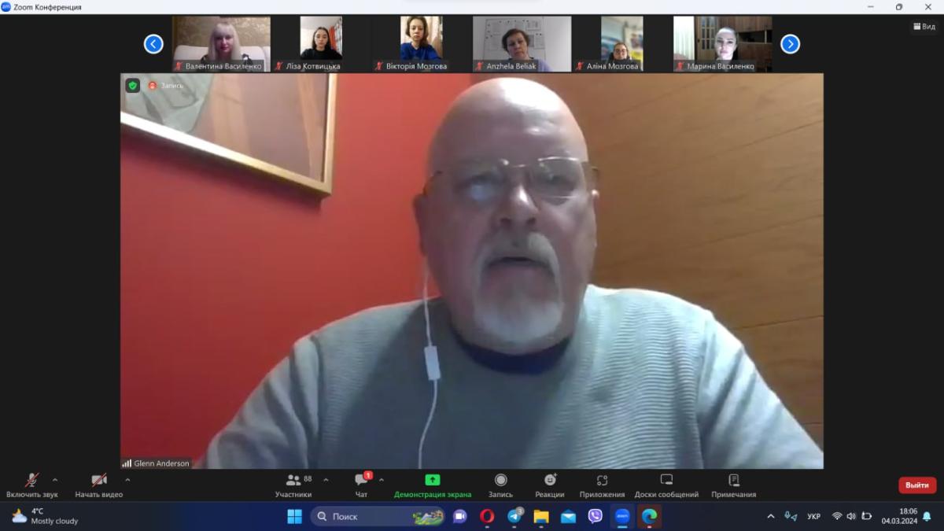This screenshot has height=531, width=944.
Task: Open Viber from taskbar
Action: point(596,516)
